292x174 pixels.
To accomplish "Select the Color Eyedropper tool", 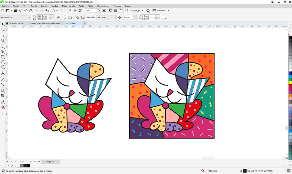I will click(x=3, y=102).
